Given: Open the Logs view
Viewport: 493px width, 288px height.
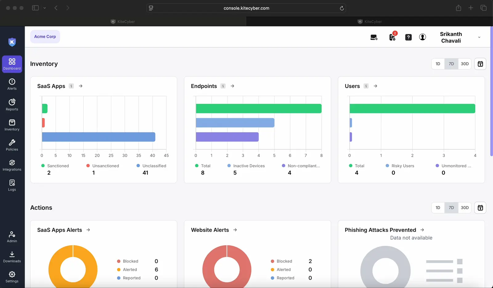Looking at the screenshot, I should pos(12,185).
